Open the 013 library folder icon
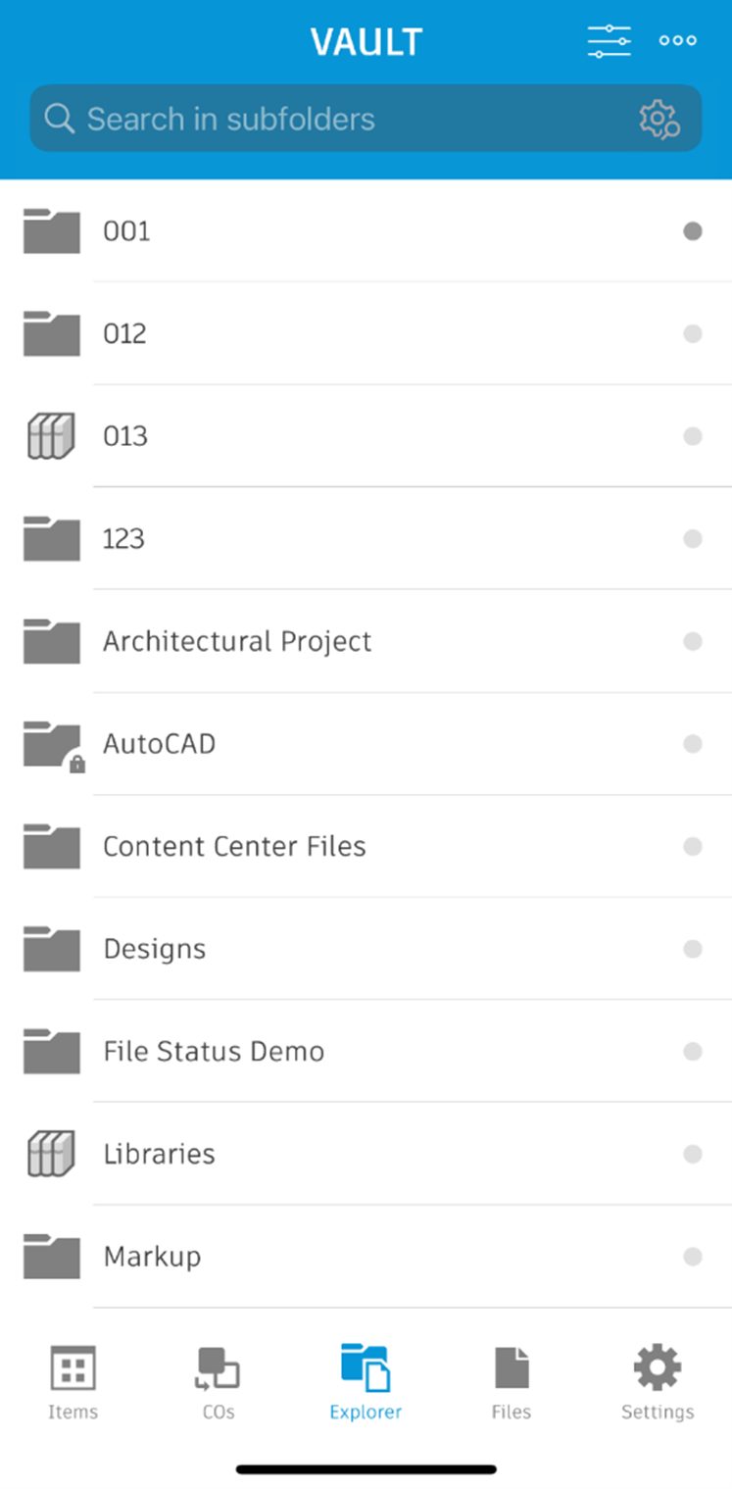The image size is (732, 1489). pos(51,436)
